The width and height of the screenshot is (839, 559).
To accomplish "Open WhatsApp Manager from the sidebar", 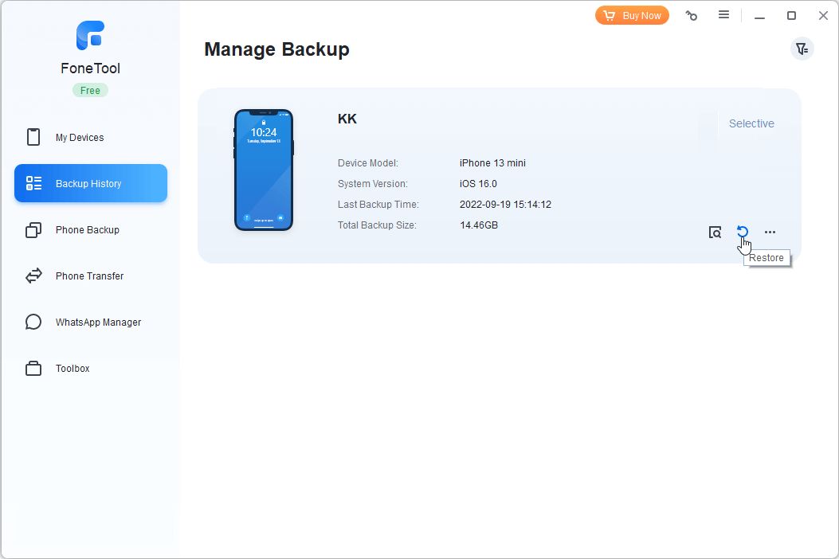I will click(x=98, y=322).
